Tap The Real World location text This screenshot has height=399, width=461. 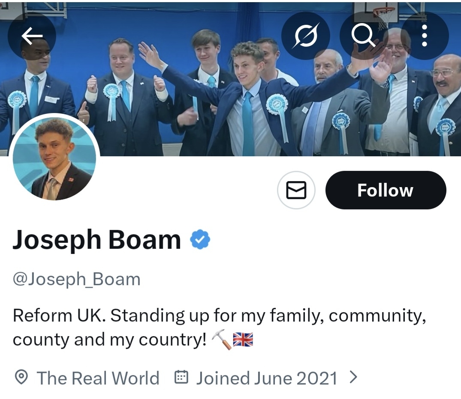pyautogui.click(x=98, y=378)
